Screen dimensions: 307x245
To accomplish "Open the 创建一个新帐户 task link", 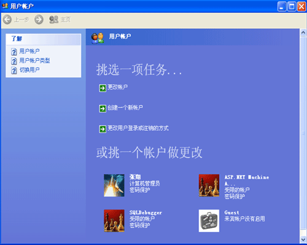I will 125,107.
